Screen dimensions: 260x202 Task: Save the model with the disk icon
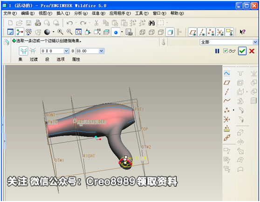pos(28,23)
